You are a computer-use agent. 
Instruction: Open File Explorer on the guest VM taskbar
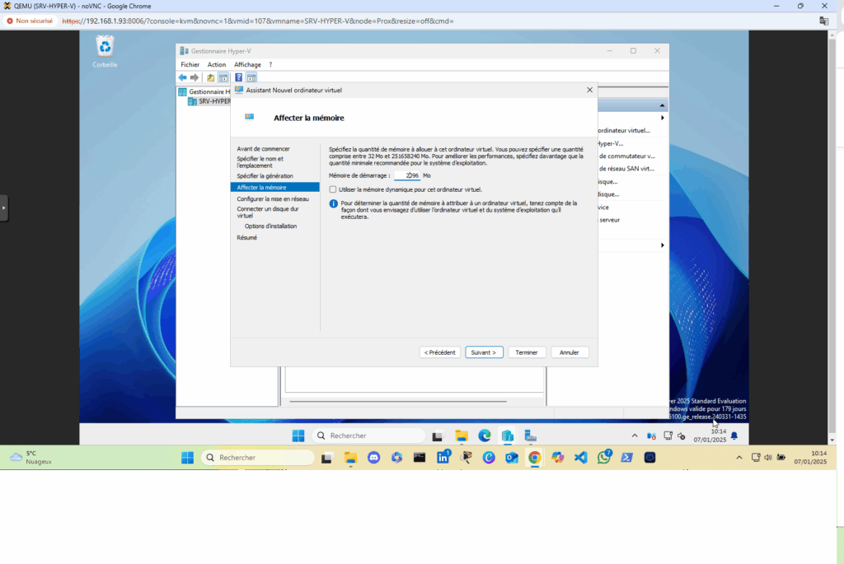tap(462, 436)
